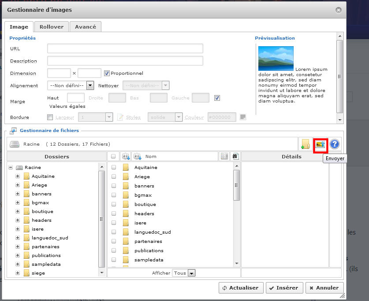Click the languedoc_sud folder icon in file list

tap(126, 232)
